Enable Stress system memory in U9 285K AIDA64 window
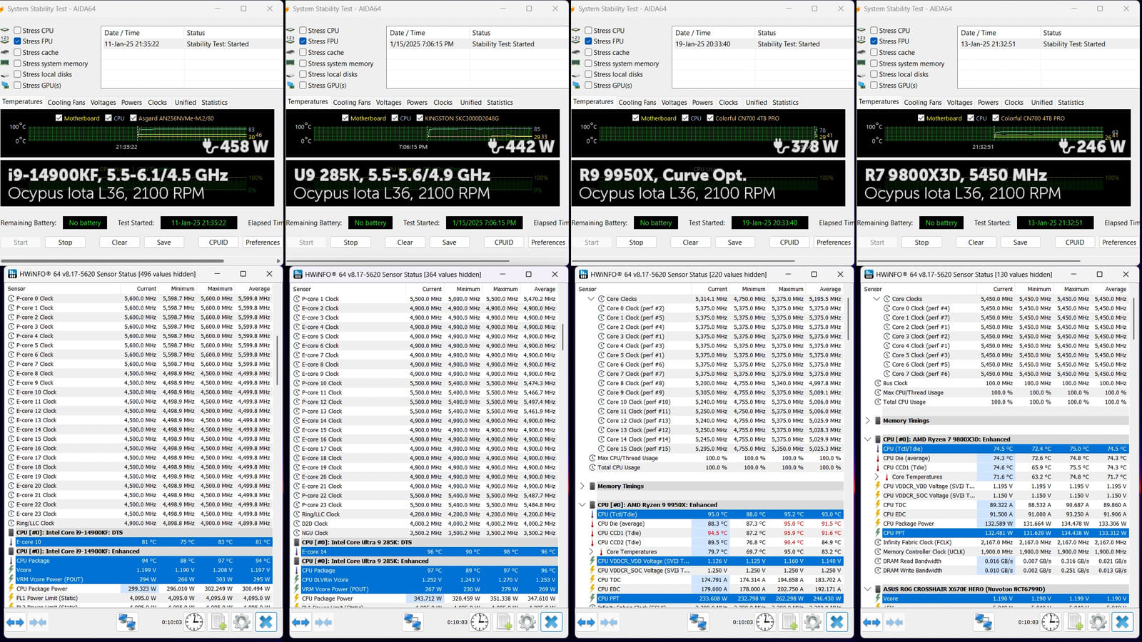The width and height of the screenshot is (1142, 642). click(x=303, y=63)
